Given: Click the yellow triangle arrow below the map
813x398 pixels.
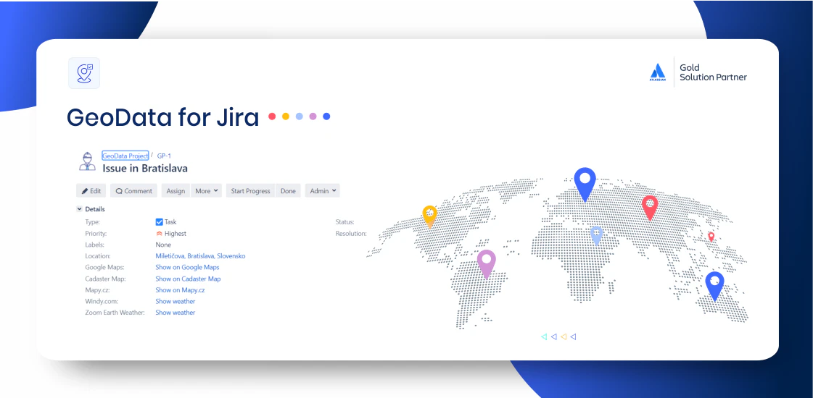Looking at the screenshot, I should click(564, 336).
